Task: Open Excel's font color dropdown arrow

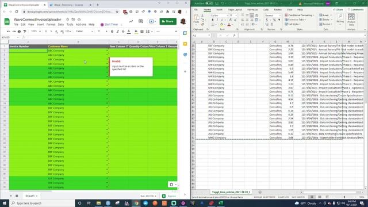Action: click(232, 25)
